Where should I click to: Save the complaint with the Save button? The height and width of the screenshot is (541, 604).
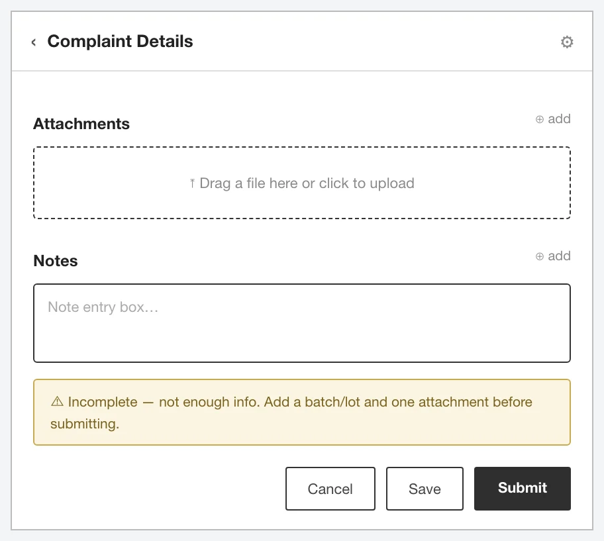(425, 489)
